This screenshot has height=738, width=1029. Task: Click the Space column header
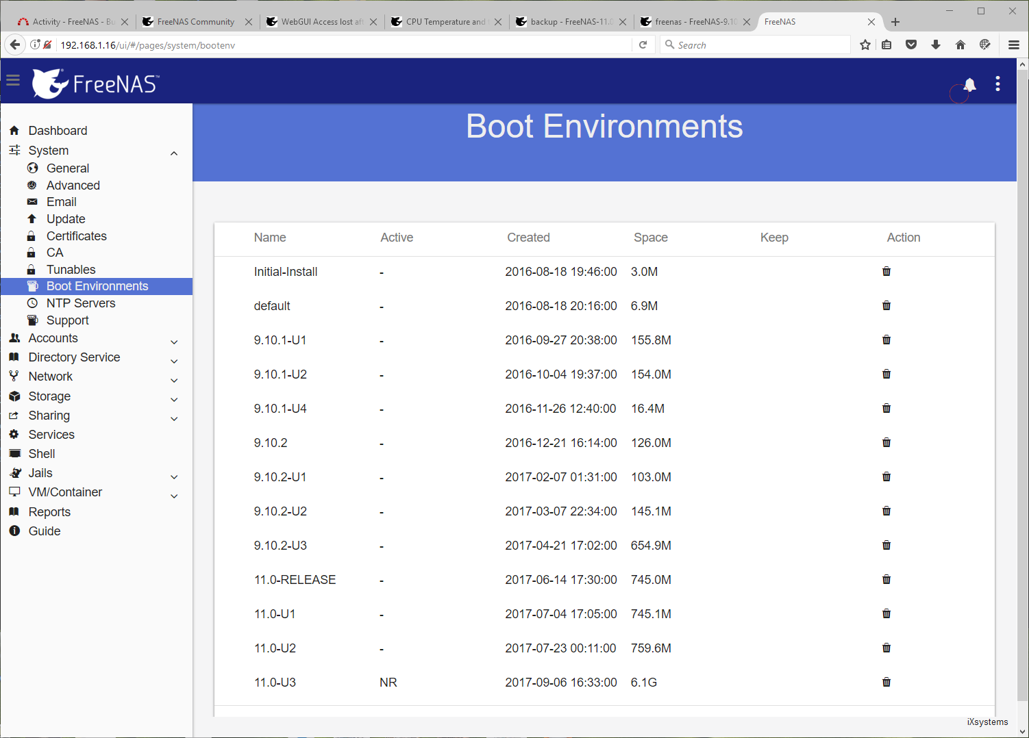coord(651,238)
